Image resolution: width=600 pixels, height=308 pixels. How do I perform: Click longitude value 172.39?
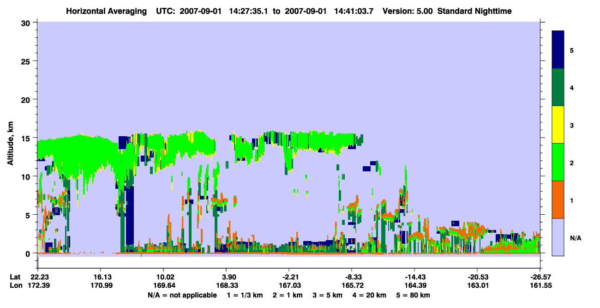(x=40, y=285)
